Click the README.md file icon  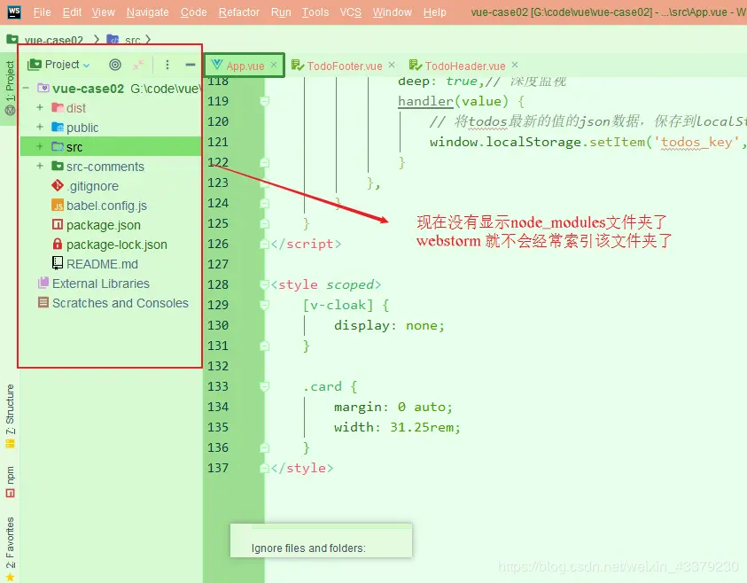[x=58, y=263]
